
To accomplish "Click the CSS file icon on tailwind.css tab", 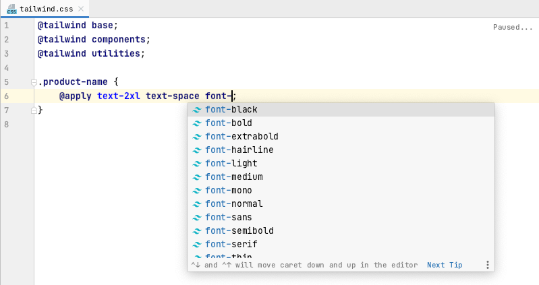I will tap(11, 9).
